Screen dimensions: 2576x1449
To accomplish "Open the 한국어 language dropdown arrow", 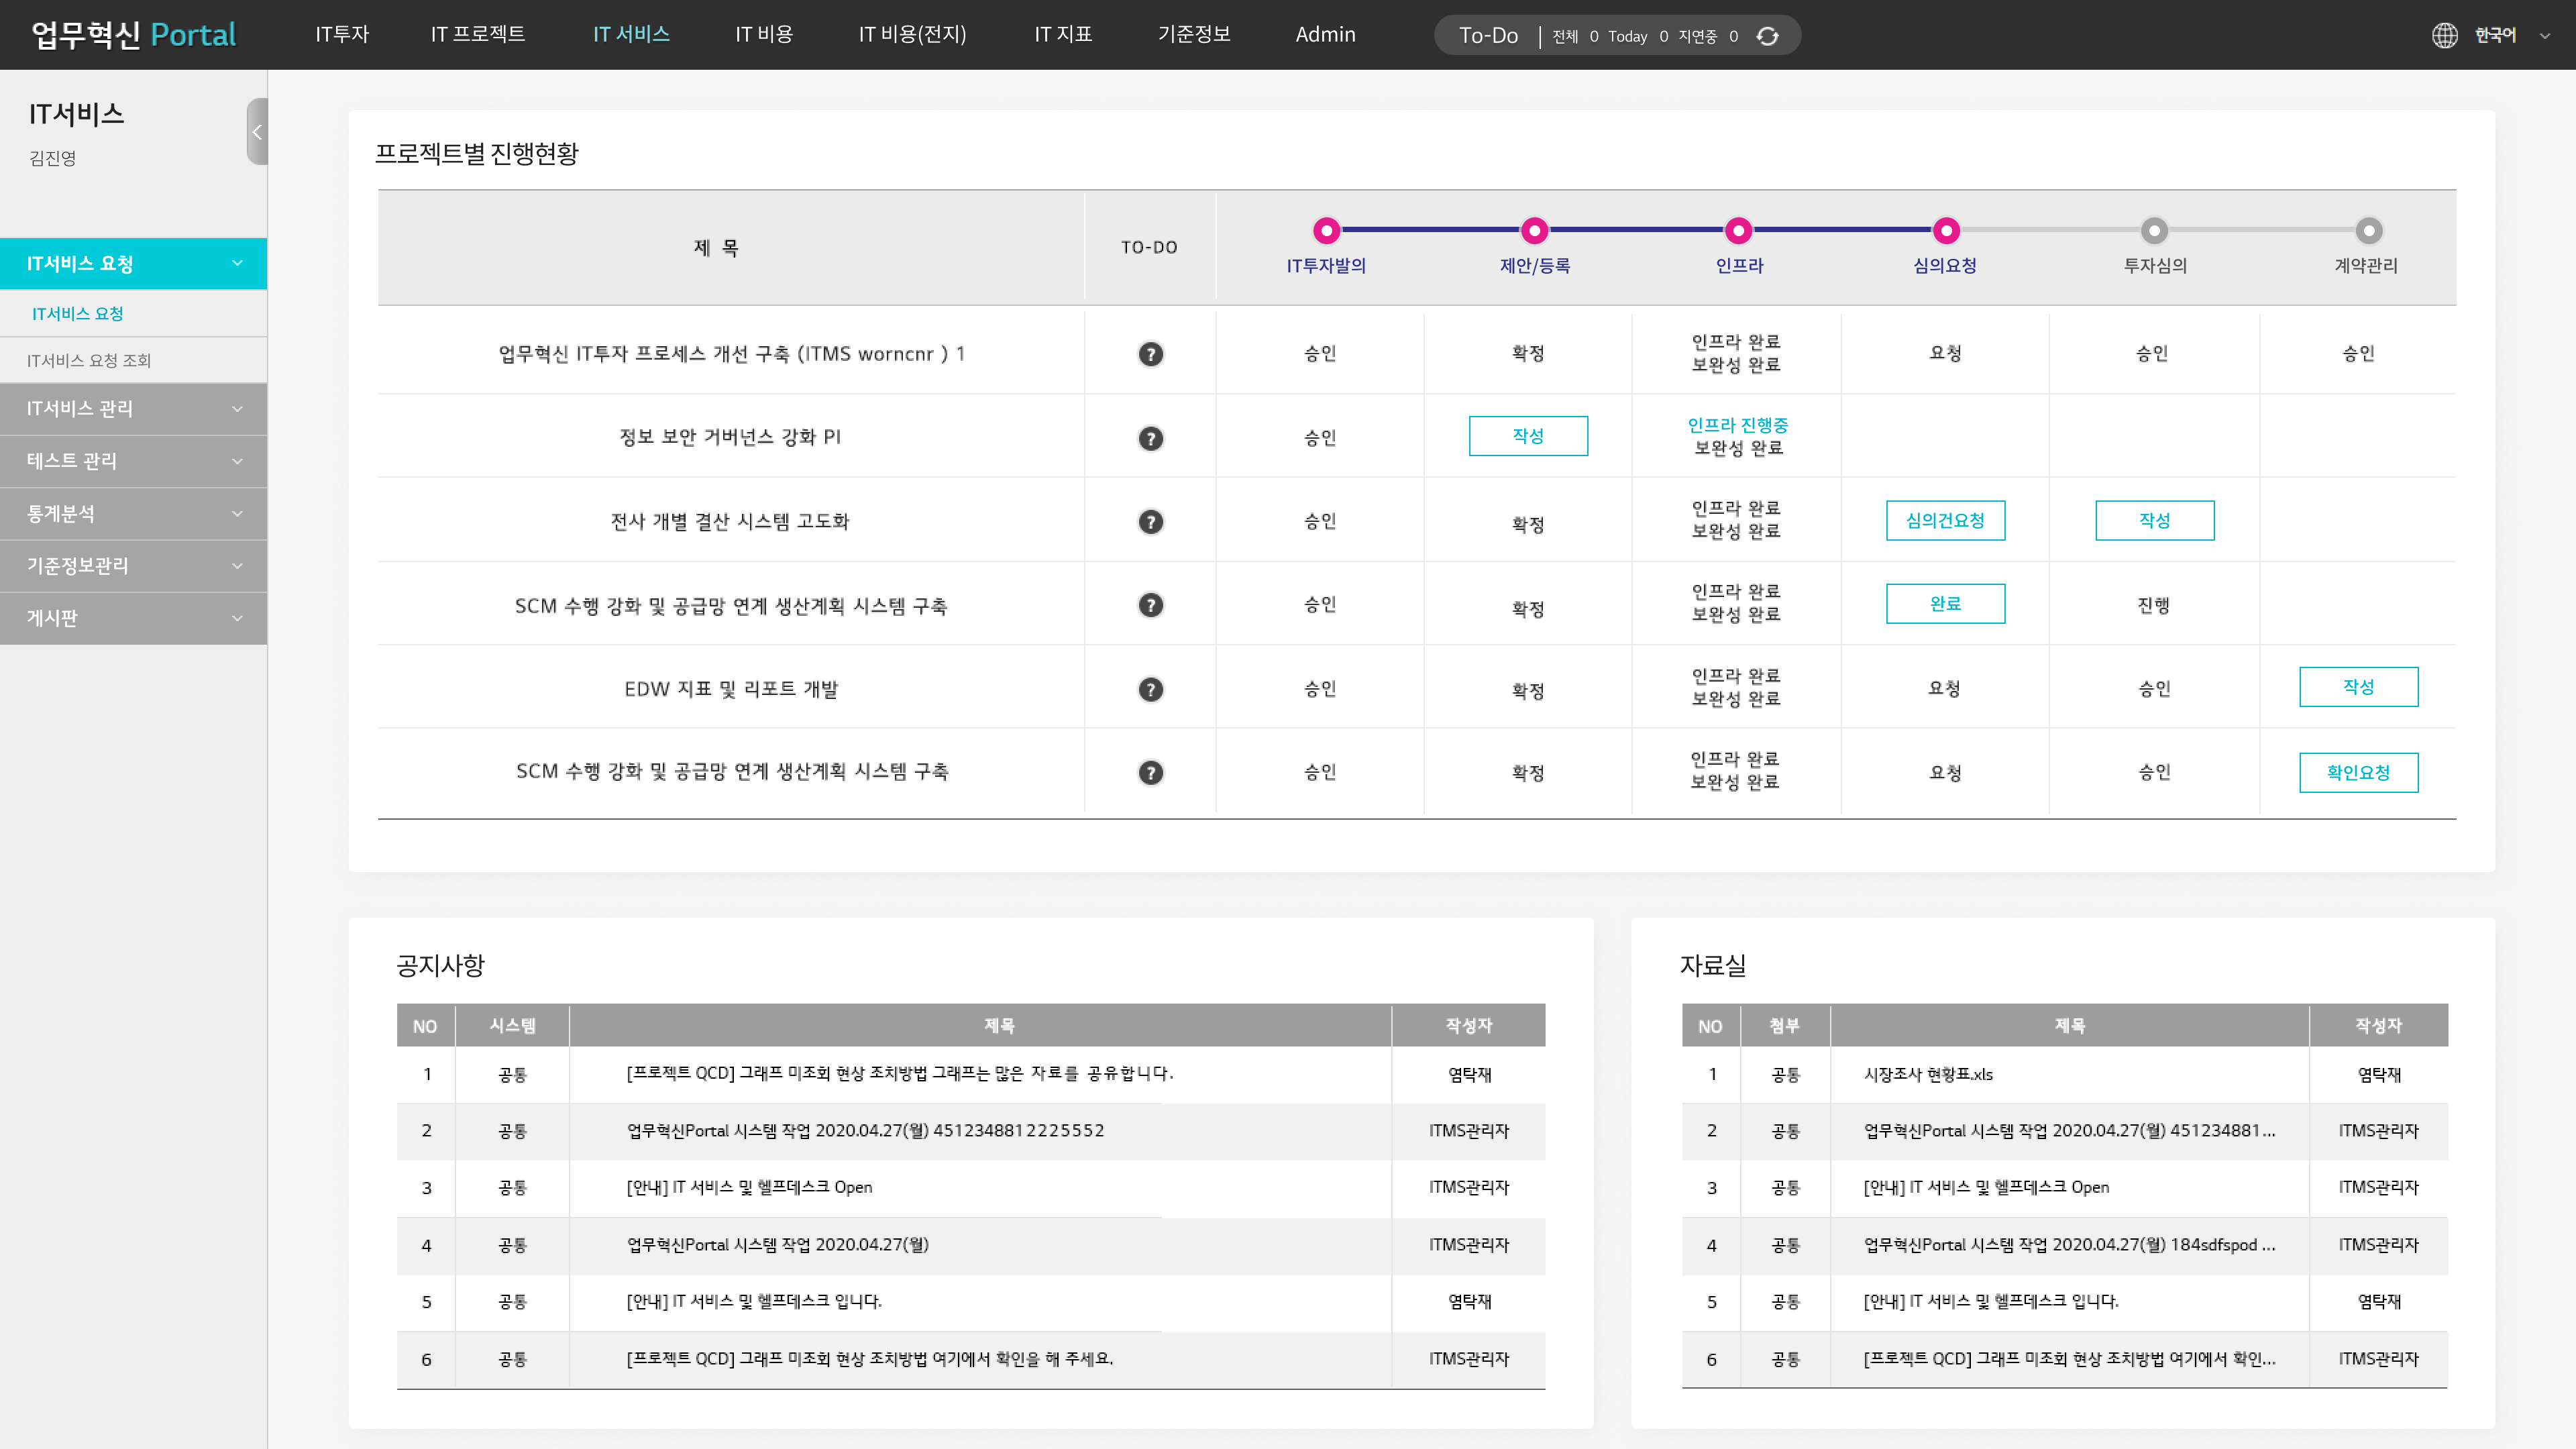I will click(2545, 36).
